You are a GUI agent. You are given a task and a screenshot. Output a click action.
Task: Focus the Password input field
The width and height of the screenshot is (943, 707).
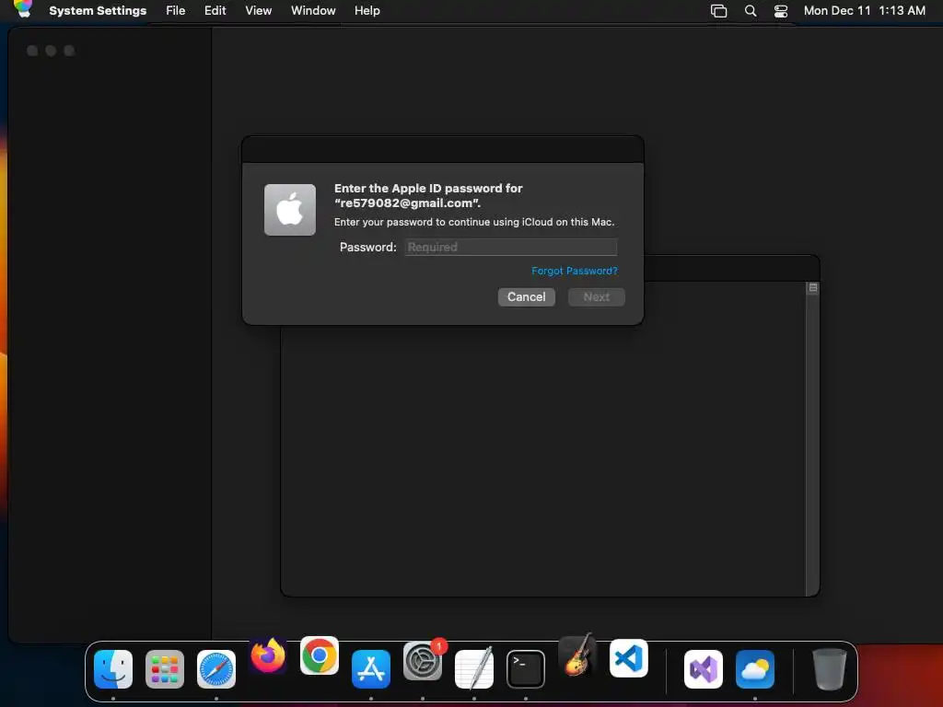click(x=510, y=247)
